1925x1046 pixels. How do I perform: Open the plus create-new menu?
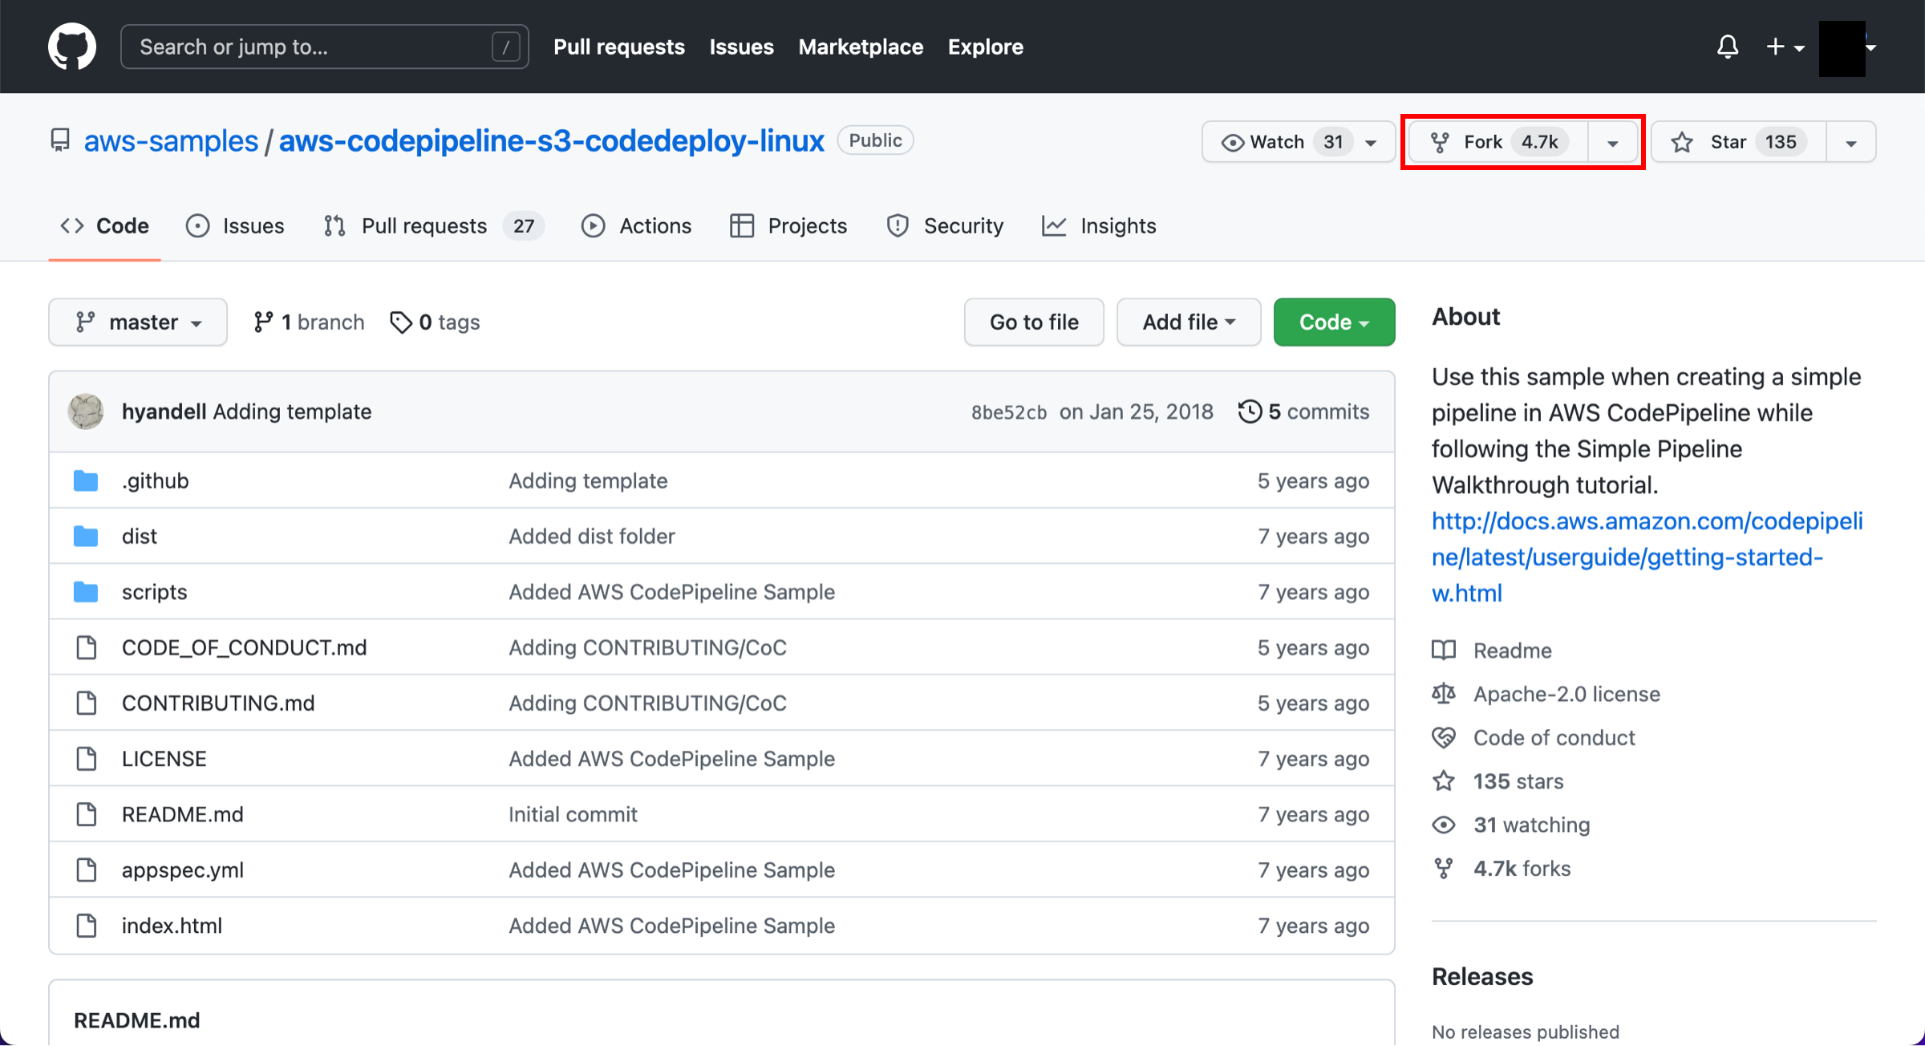pyautogui.click(x=1785, y=47)
